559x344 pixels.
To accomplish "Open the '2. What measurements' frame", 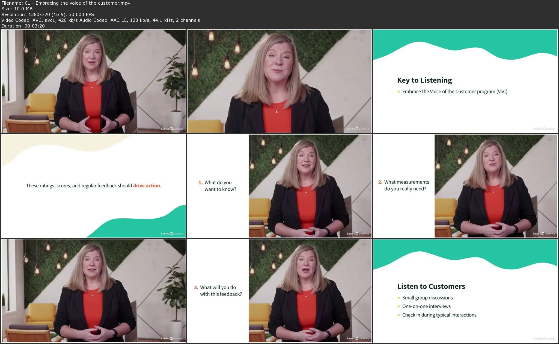I will coord(465,186).
